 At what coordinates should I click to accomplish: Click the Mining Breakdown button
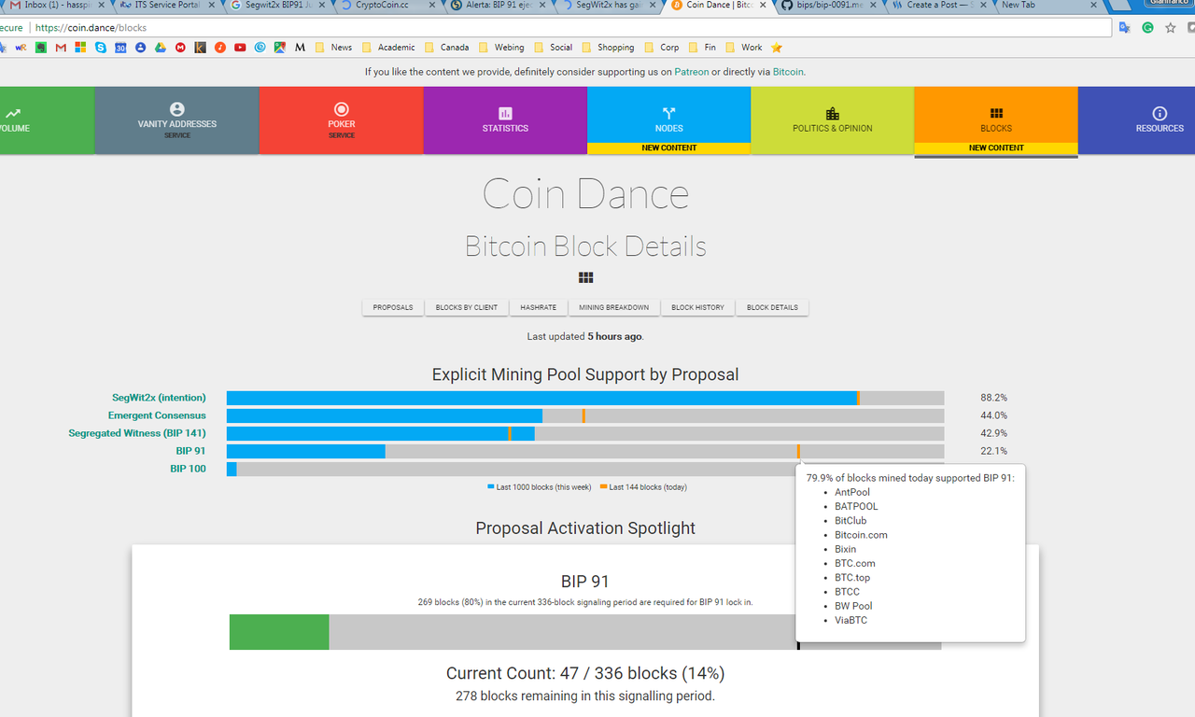613,307
